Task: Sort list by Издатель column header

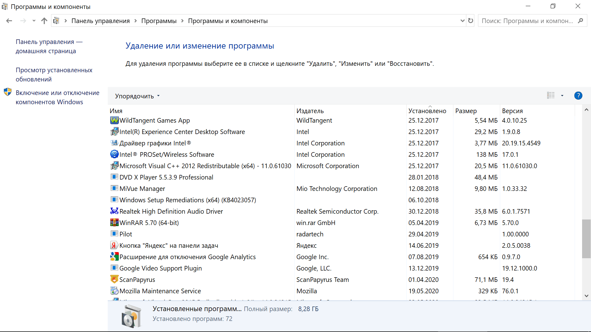Action: (310, 111)
